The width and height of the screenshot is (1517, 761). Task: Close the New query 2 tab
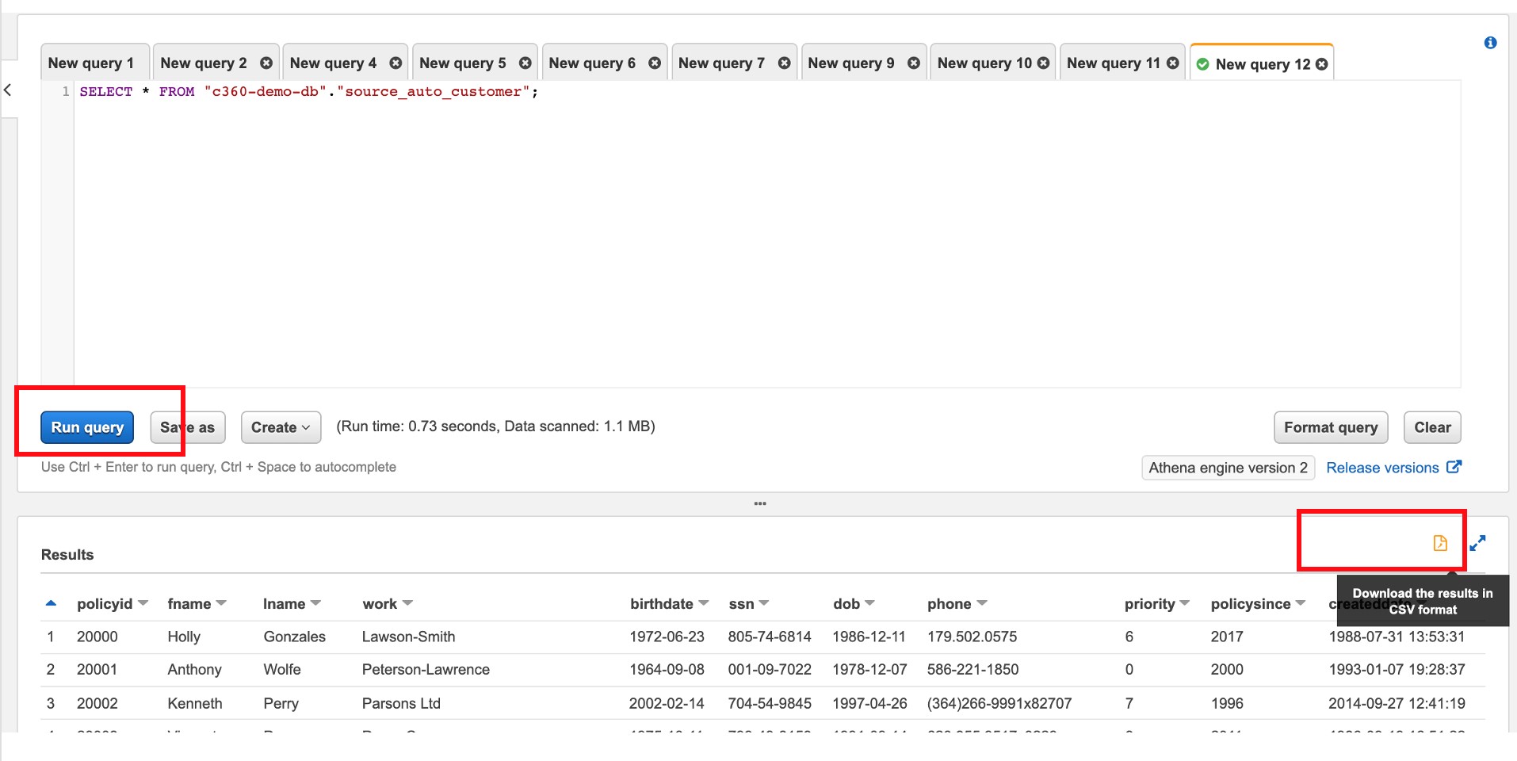[266, 63]
